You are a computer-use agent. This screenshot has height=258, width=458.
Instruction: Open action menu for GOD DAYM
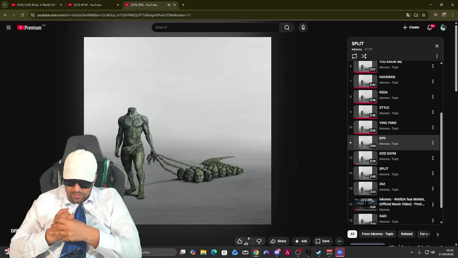point(433,158)
